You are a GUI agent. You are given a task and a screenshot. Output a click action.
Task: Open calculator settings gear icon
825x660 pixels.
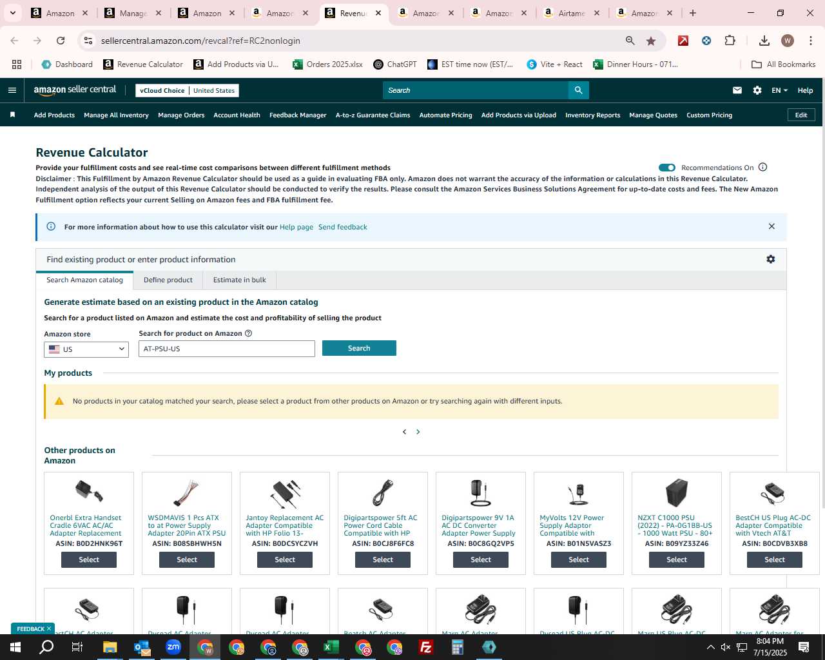[x=771, y=259]
